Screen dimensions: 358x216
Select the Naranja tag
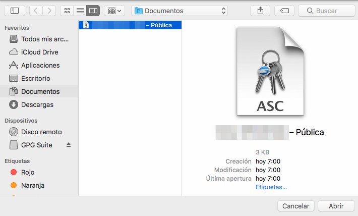pos(39,185)
